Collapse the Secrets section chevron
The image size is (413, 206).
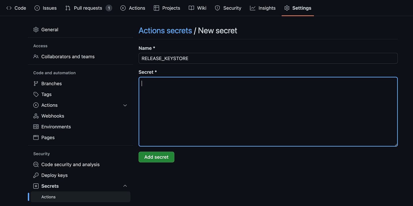(125, 186)
